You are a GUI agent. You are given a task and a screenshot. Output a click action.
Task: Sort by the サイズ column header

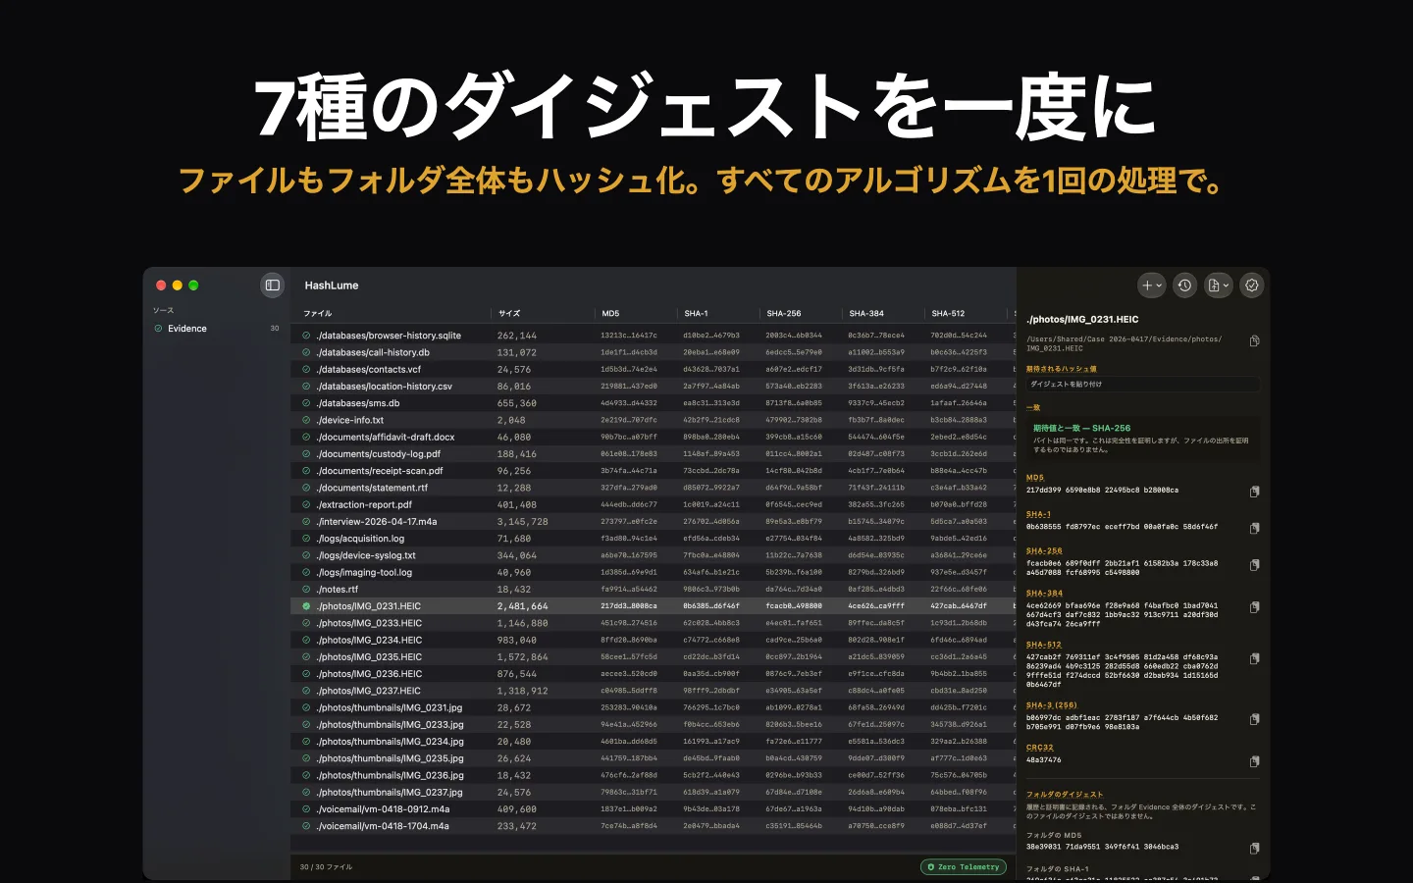(509, 314)
